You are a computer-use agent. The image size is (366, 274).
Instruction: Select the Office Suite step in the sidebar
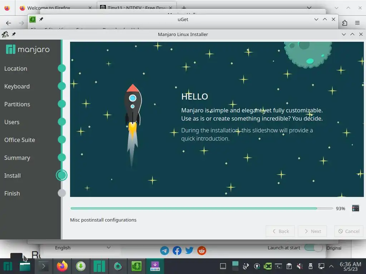(x=20, y=140)
